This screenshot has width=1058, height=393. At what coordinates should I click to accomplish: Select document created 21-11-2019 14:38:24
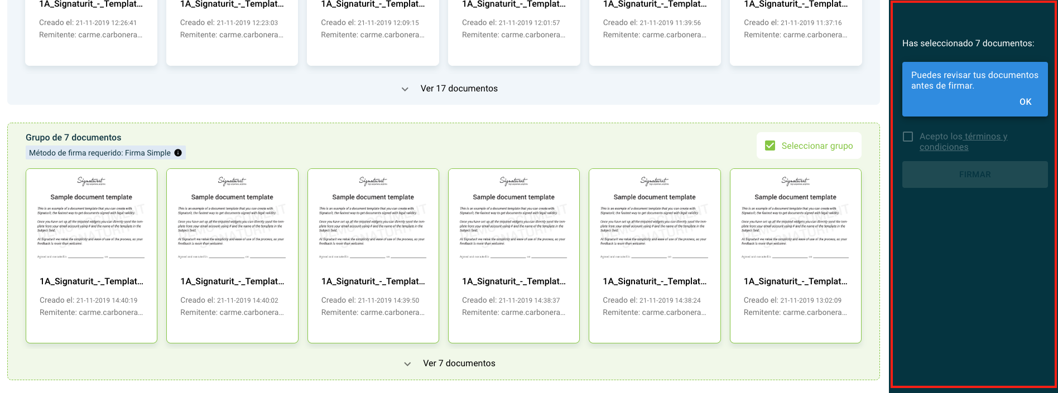(655, 256)
